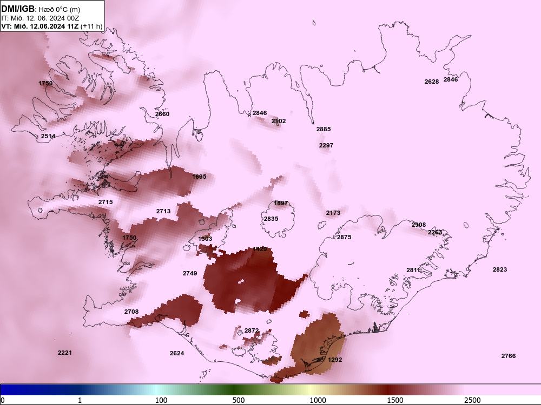
Task: Click the title text 'DMI/IGB: Hæð 0°C (m)'
Action: pyautogui.click(x=41, y=9)
